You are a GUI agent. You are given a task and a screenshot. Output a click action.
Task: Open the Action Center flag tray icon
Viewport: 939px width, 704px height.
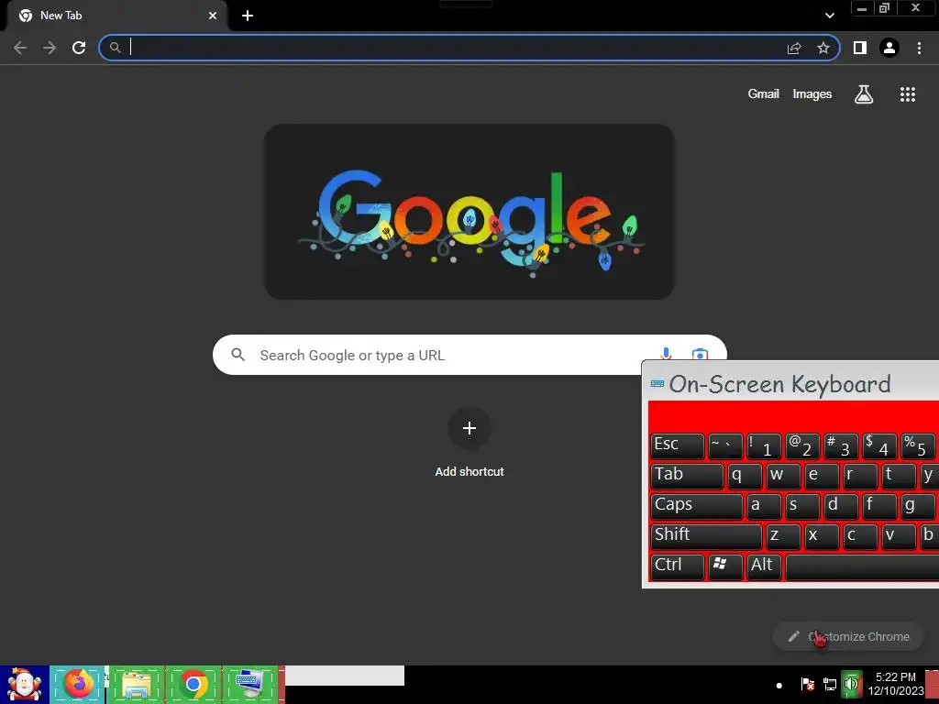click(x=807, y=684)
